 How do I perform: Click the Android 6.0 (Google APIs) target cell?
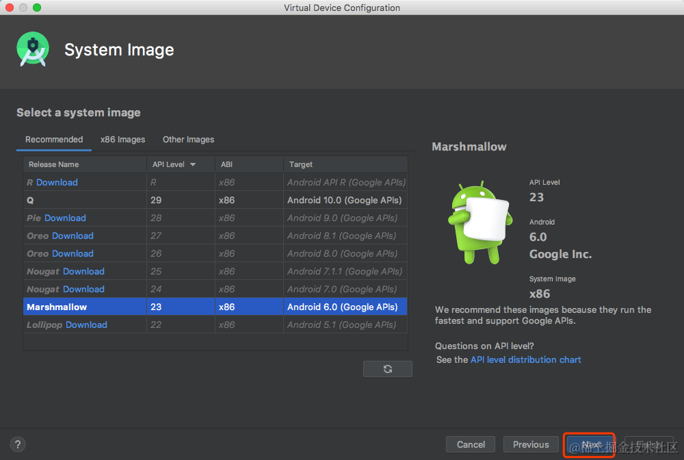[345, 307]
